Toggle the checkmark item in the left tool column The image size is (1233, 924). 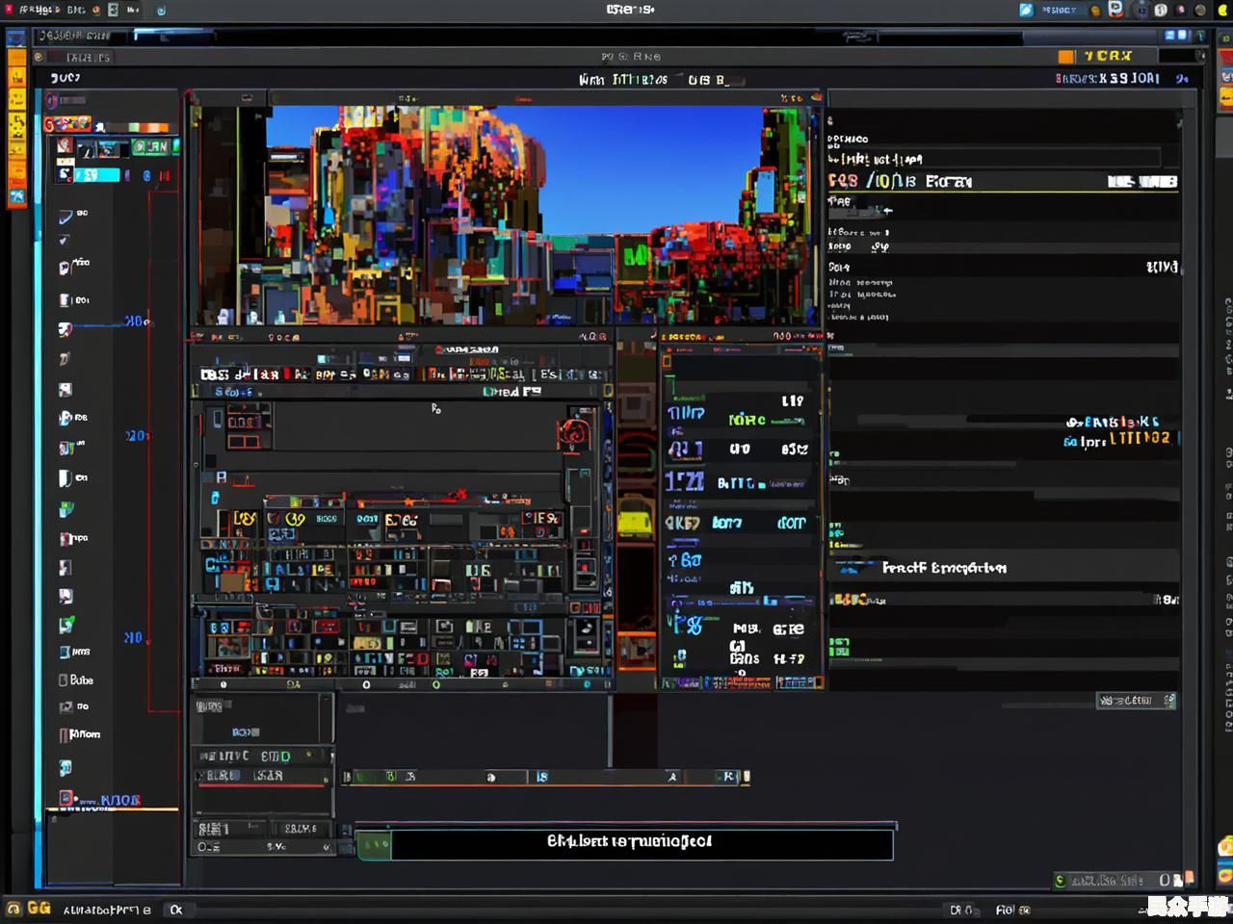pos(65,240)
